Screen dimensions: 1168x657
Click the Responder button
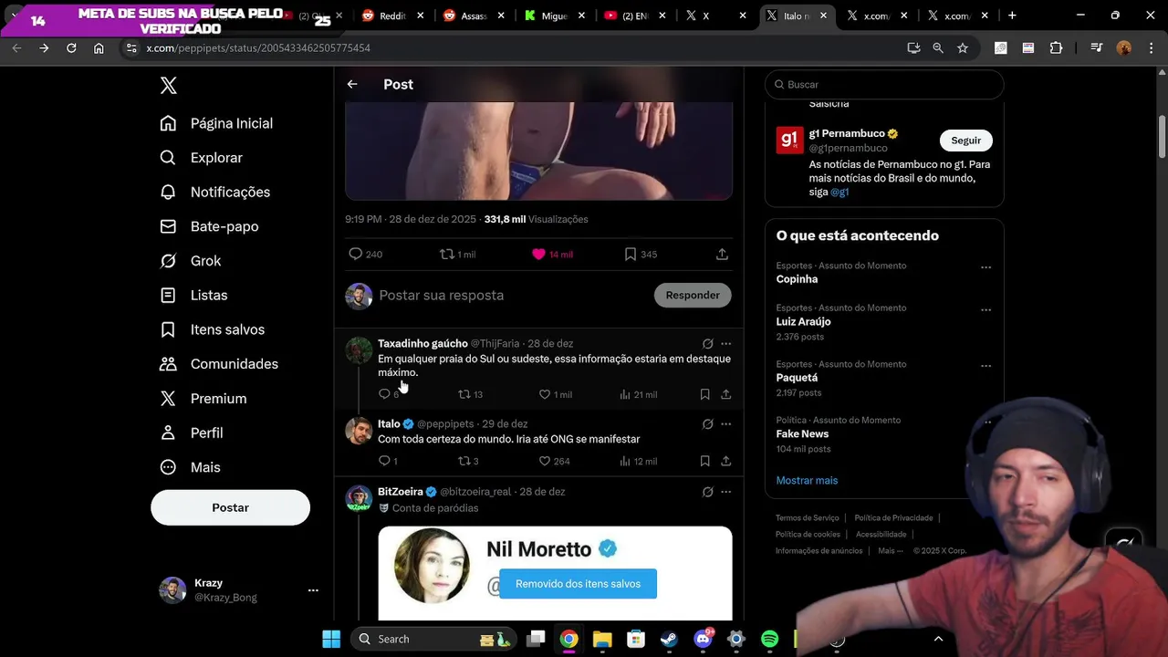[x=693, y=295]
